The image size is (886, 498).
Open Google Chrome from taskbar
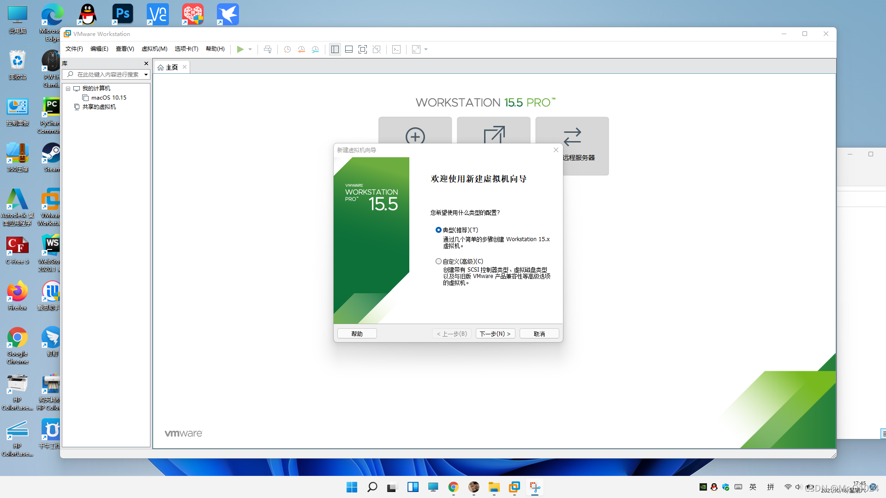pos(453,487)
